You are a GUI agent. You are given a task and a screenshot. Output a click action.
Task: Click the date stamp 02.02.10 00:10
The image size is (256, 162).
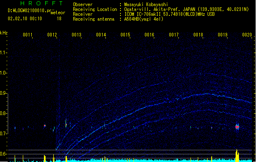point(25,19)
